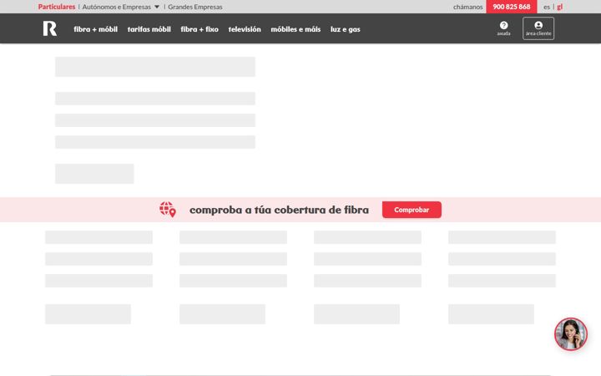Click the globe location coverage icon
Screen dimensions: 601x376
pos(168,210)
